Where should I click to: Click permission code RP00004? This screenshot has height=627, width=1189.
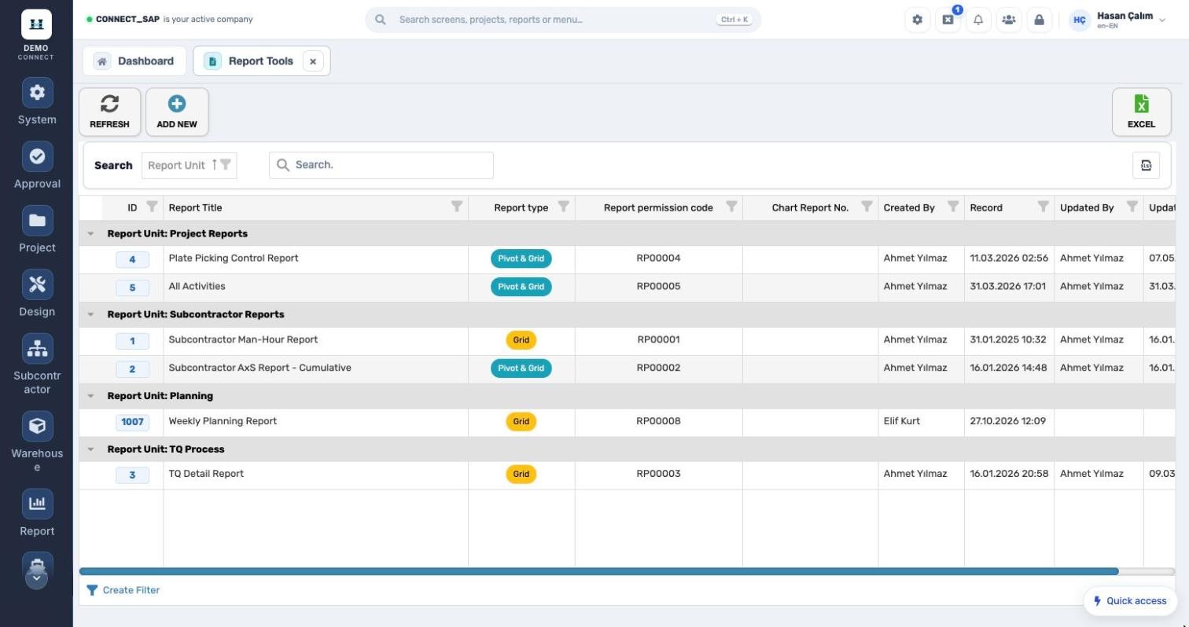pyautogui.click(x=658, y=258)
